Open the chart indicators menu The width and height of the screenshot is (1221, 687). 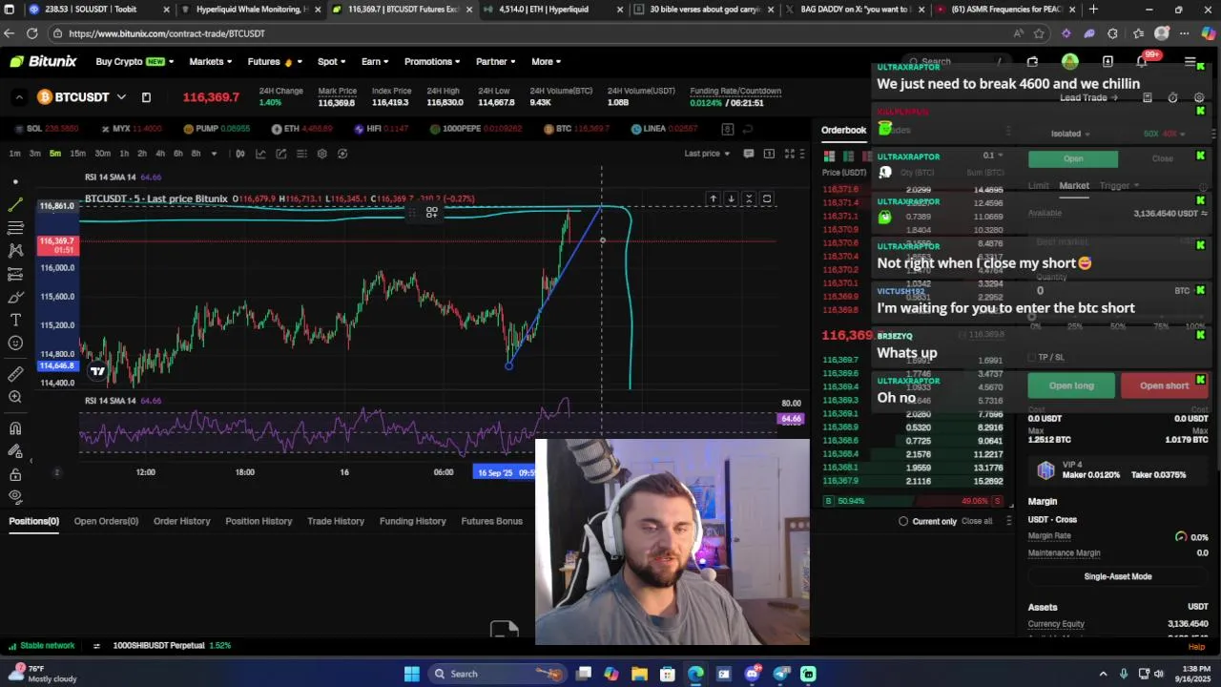click(260, 154)
